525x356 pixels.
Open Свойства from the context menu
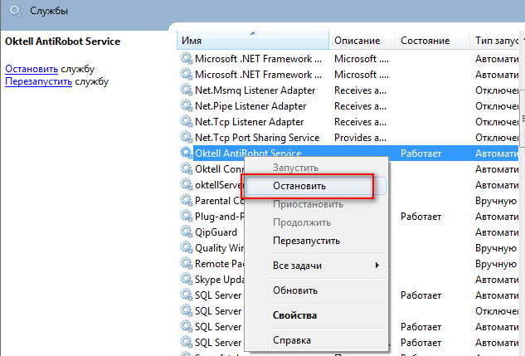(x=294, y=315)
